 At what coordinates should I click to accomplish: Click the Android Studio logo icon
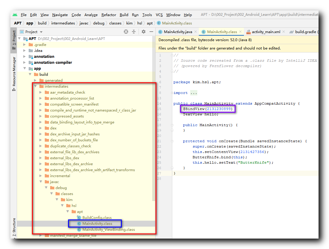pos(15,15)
